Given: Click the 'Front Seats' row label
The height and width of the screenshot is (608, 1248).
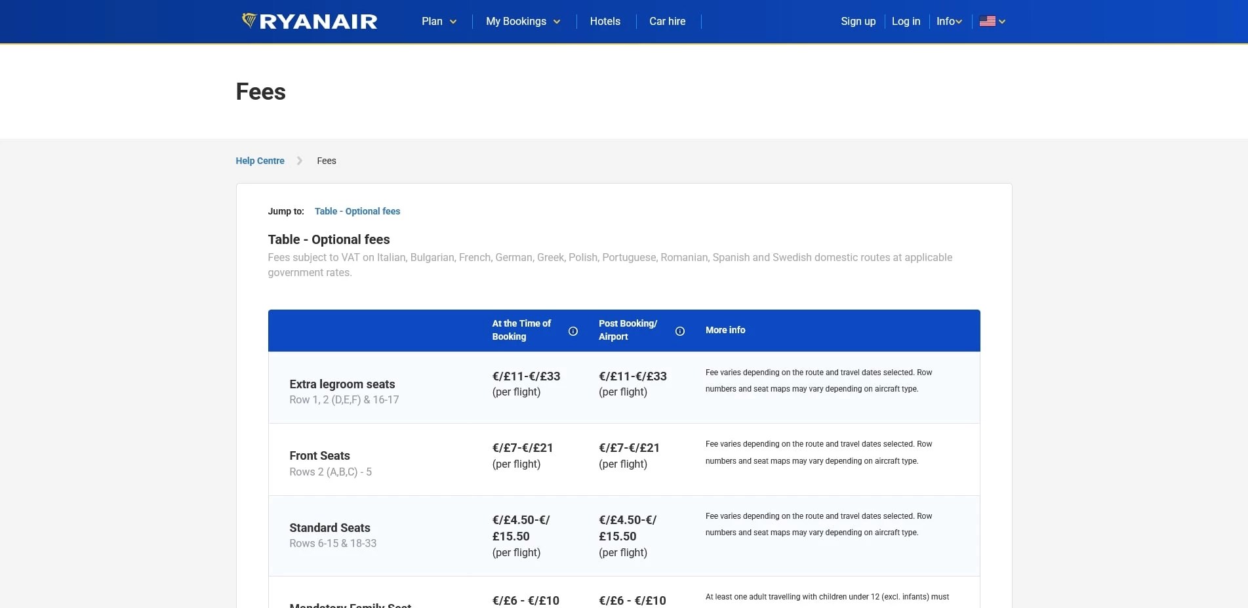Looking at the screenshot, I should (x=319, y=455).
